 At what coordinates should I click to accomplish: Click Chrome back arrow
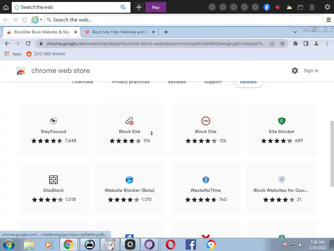7,43
